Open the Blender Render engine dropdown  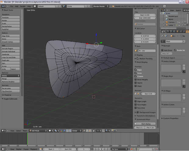click(x=101, y=6)
